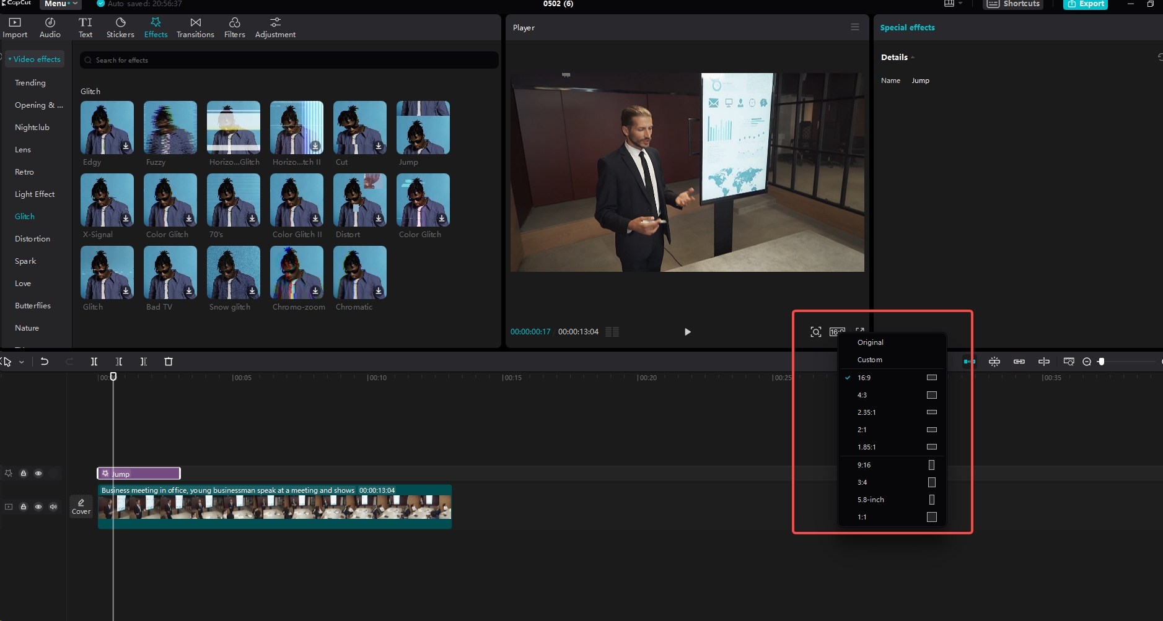Mute the video track speaker toggle

(53, 506)
